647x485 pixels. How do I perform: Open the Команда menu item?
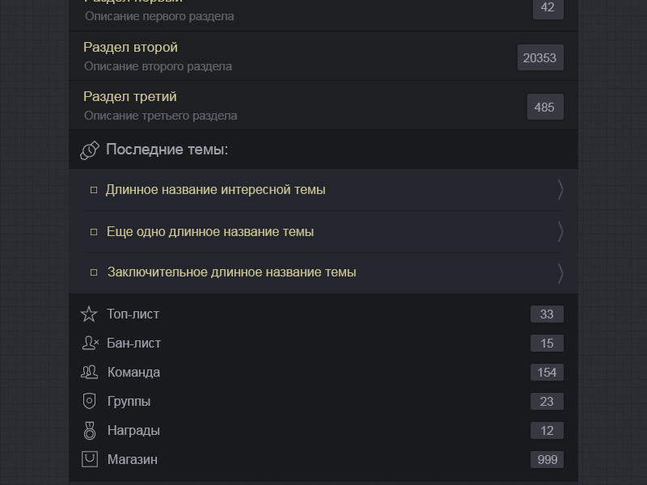point(133,373)
